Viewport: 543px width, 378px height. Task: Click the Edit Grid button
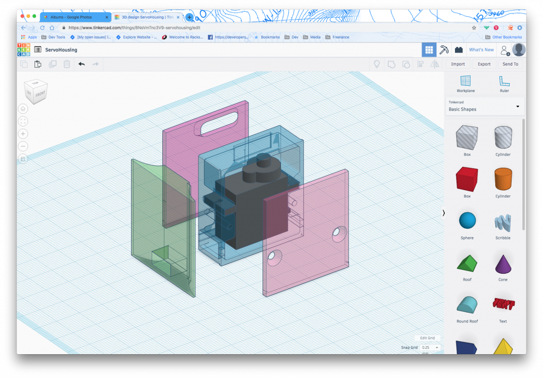coord(427,338)
